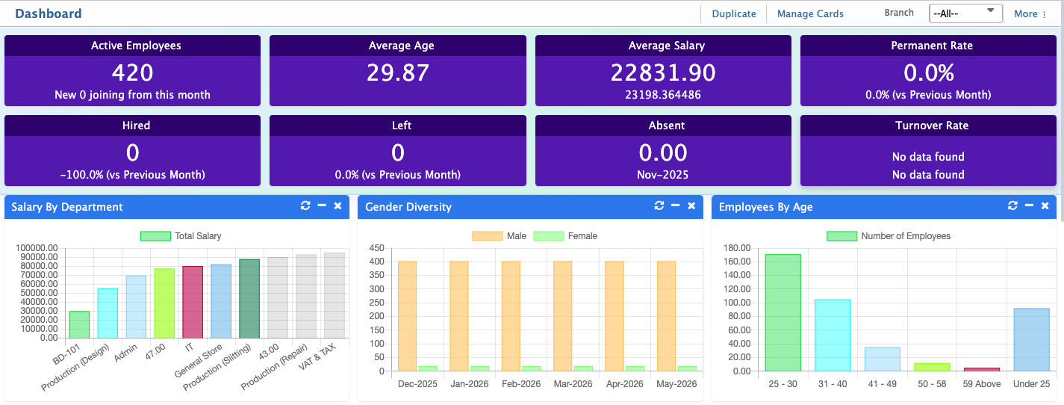Toggle the Number of Employees legend entry
Screen dimensions: 1064x405
click(889, 236)
